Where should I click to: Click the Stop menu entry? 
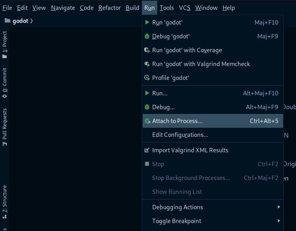213,164
